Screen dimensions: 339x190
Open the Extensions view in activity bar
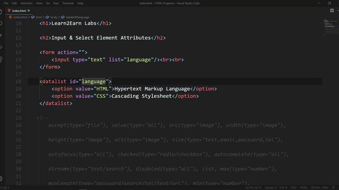coord(1,60)
